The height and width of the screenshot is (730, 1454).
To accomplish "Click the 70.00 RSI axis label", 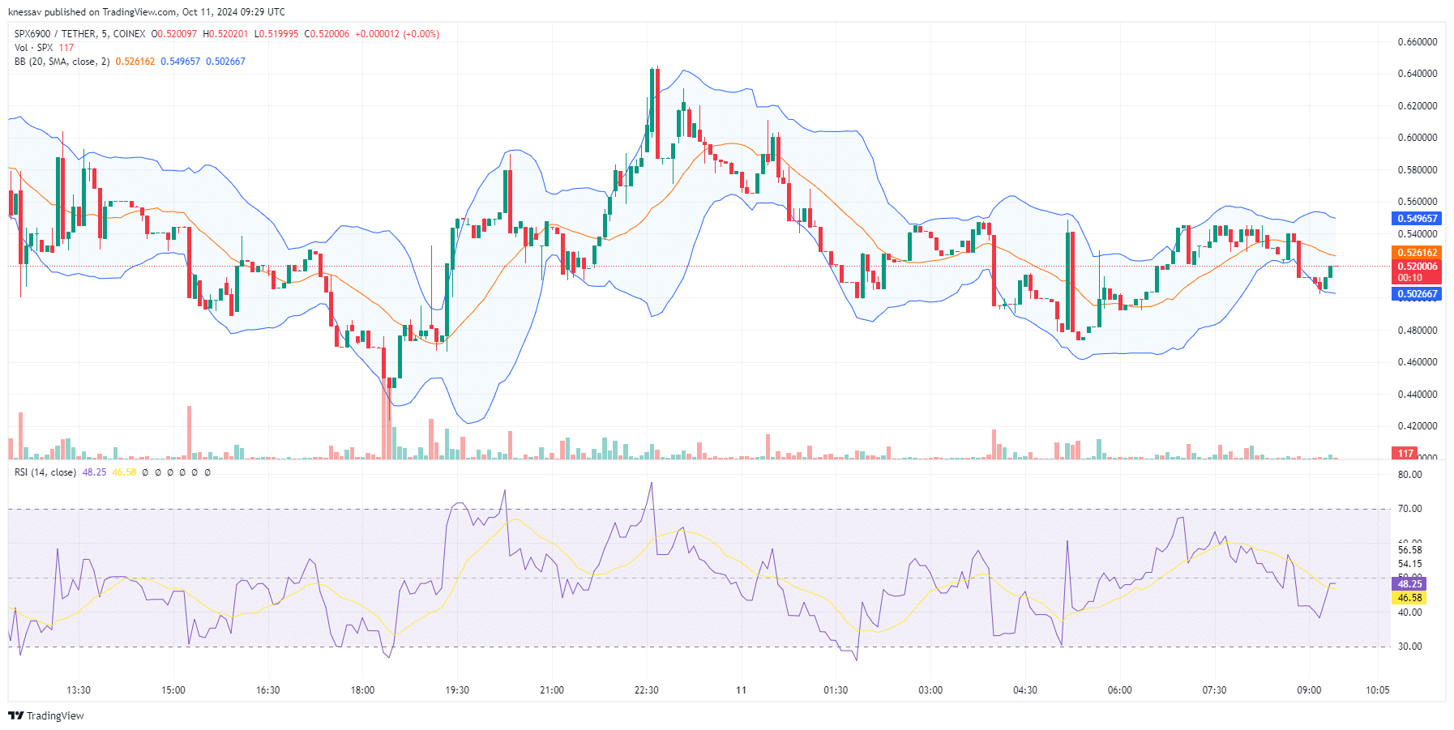I will (x=1409, y=509).
